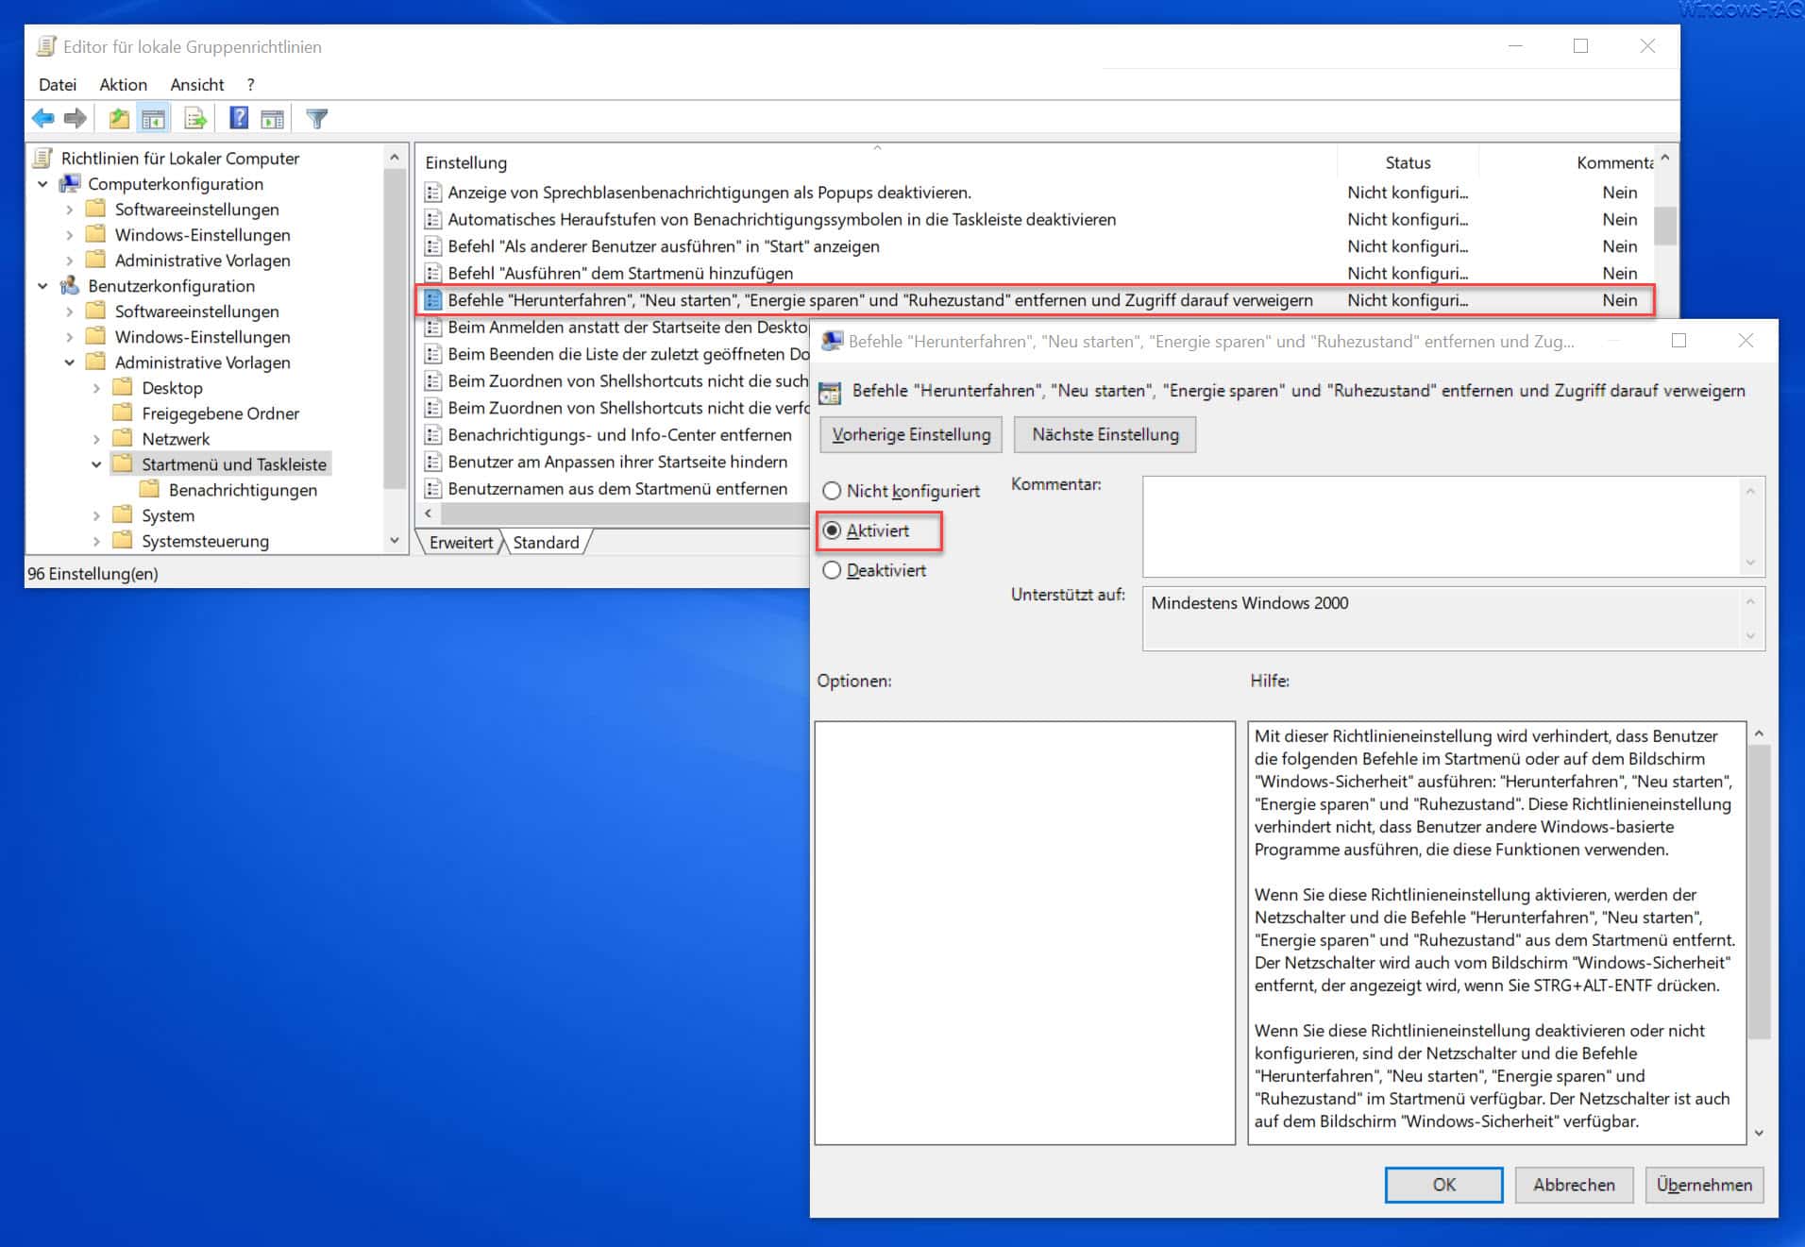Click the policy icon beside 'Anzeige von Sprechblasenbenachrichtigungen'
This screenshot has width=1805, height=1247.
click(433, 193)
